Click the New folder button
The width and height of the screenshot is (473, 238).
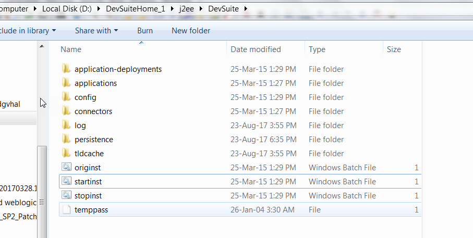(191, 31)
